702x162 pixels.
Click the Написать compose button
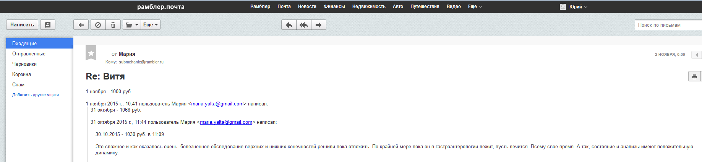pos(22,25)
